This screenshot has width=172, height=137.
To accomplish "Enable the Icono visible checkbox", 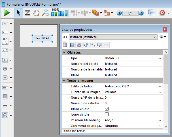I will coord(107,114).
